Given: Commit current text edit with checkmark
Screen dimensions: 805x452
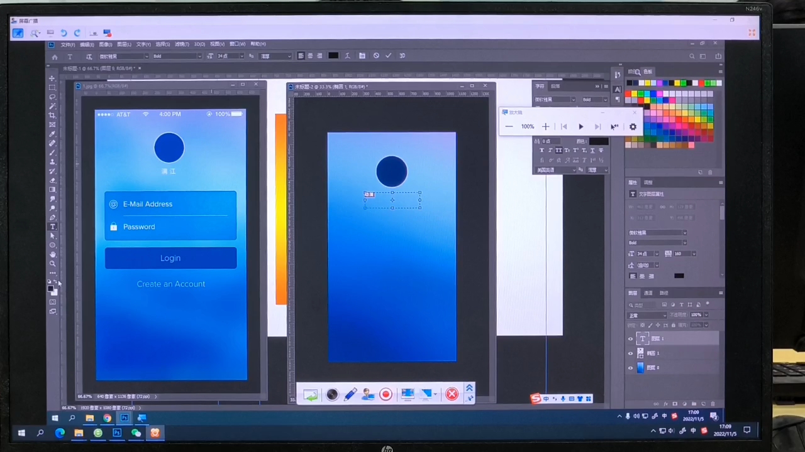Looking at the screenshot, I should coord(388,55).
